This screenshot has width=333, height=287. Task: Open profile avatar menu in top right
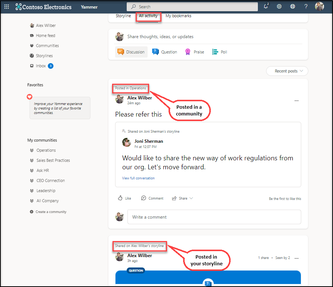pyautogui.click(x=319, y=6)
